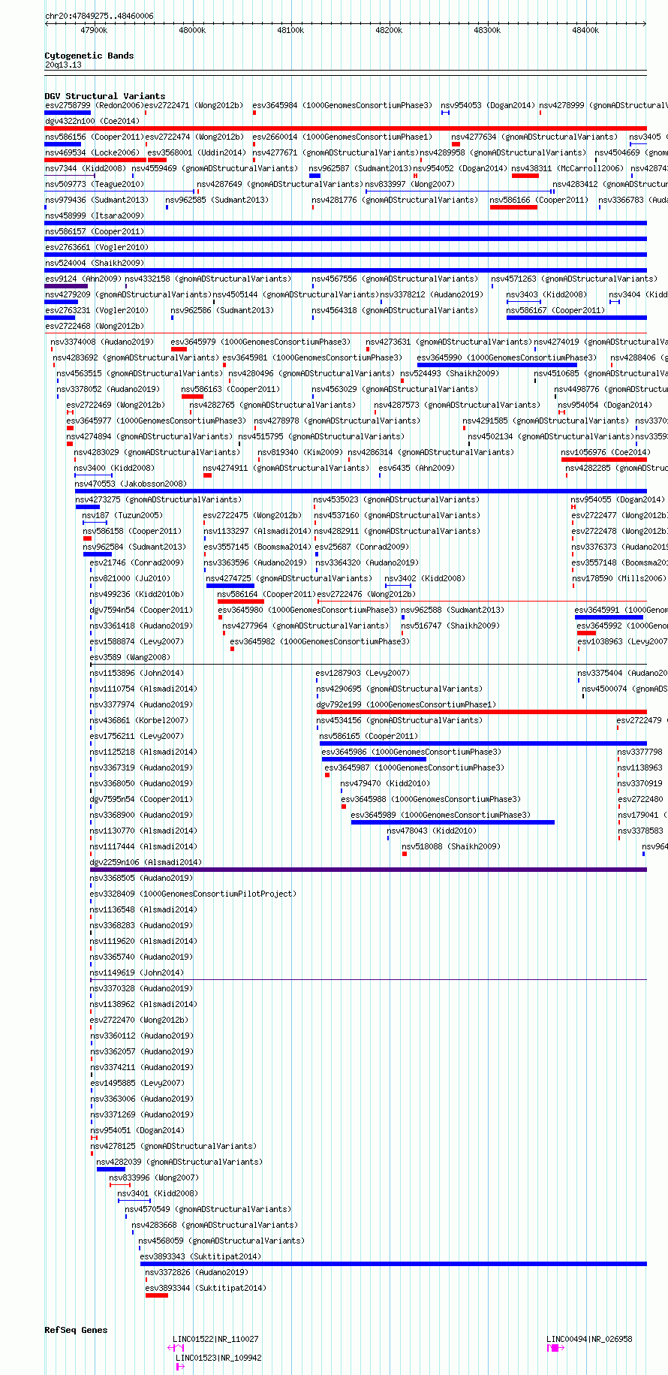Select variant esv3645990 (1000GenomesConsortiumPhase3)
The width and height of the screenshot is (668, 1375).
pyautogui.click(x=507, y=357)
